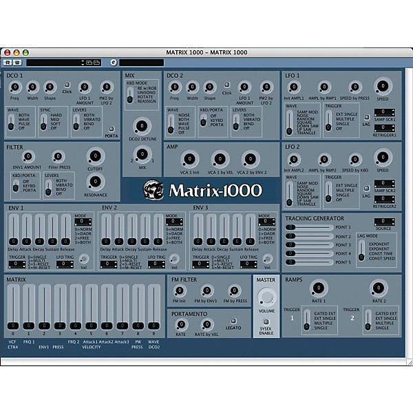Click the DCO 1 Freq knob
413x413 pixels.
click(15, 87)
